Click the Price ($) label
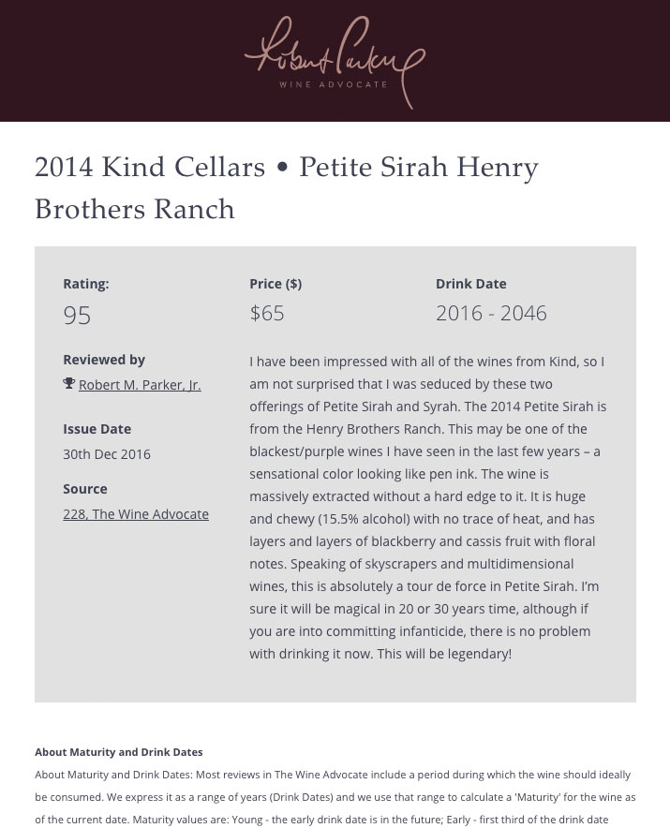 (x=275, y=284)
